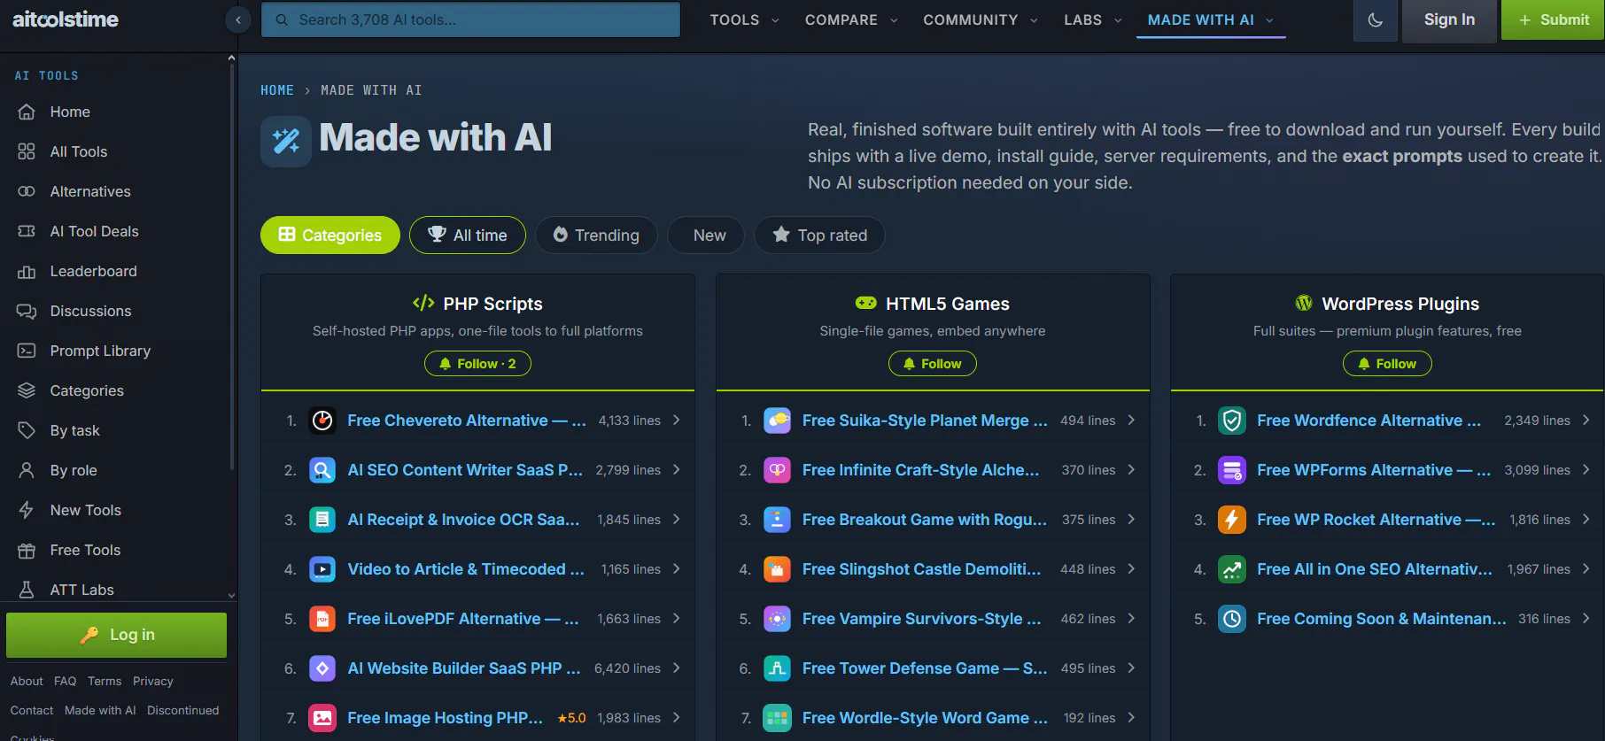Open the LABS dropdown menu
1605x741 pixels.
[1092, 19]
